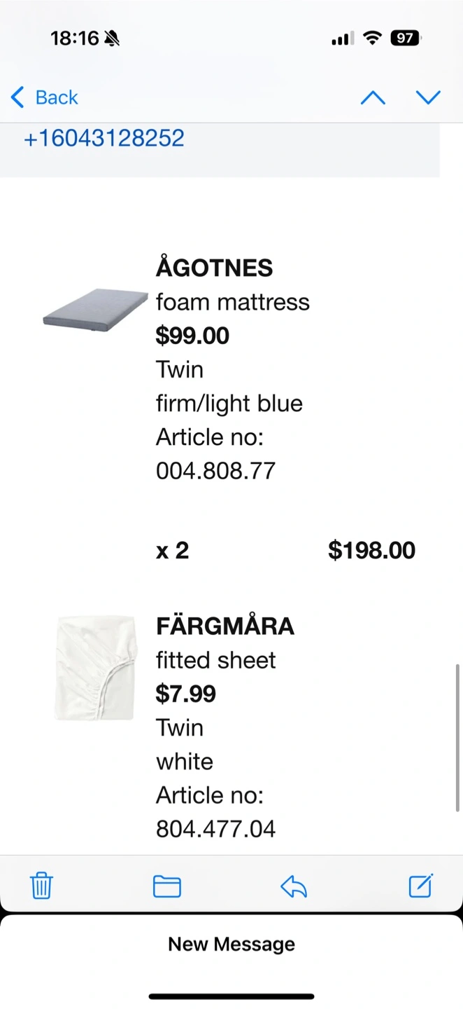Tap the trash icon to delete email
The height and width of the screenshot is (1009, 463).
click(x=41, y=886)
